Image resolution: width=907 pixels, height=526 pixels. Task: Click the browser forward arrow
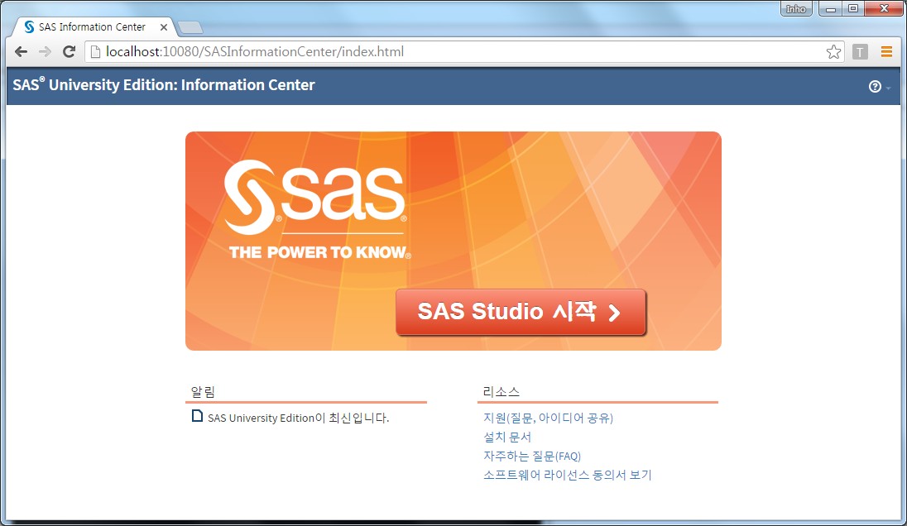click(45, 52)
